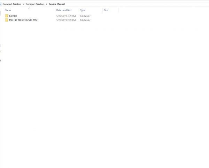The width and height of the screenshot is (209, 168).
Task: Select the folder icon for 130 180
Action: coord(7,16)
